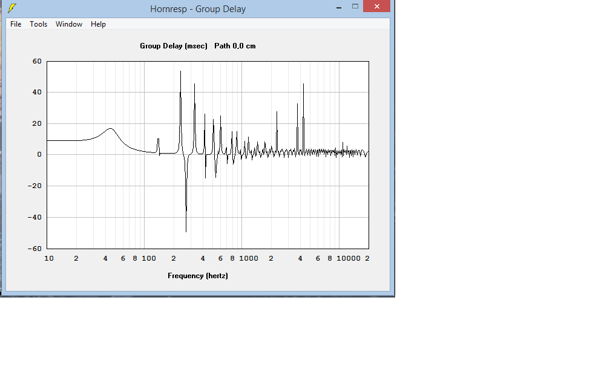610x381 pixels.
Task: Click the Hornresp lightning bolt icon
Action: 13,8
